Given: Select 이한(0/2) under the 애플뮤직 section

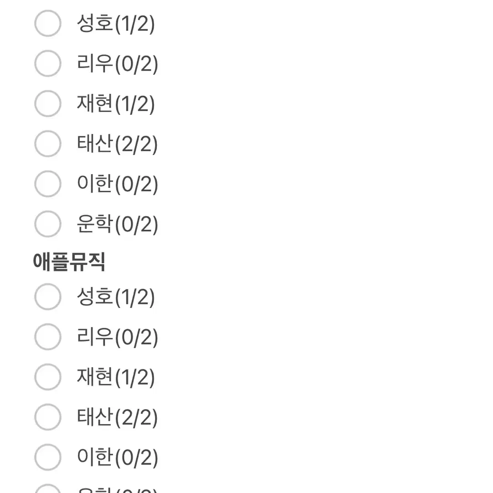Looking at the screenshot, I should pyautogui.click(x=47, y=456).
